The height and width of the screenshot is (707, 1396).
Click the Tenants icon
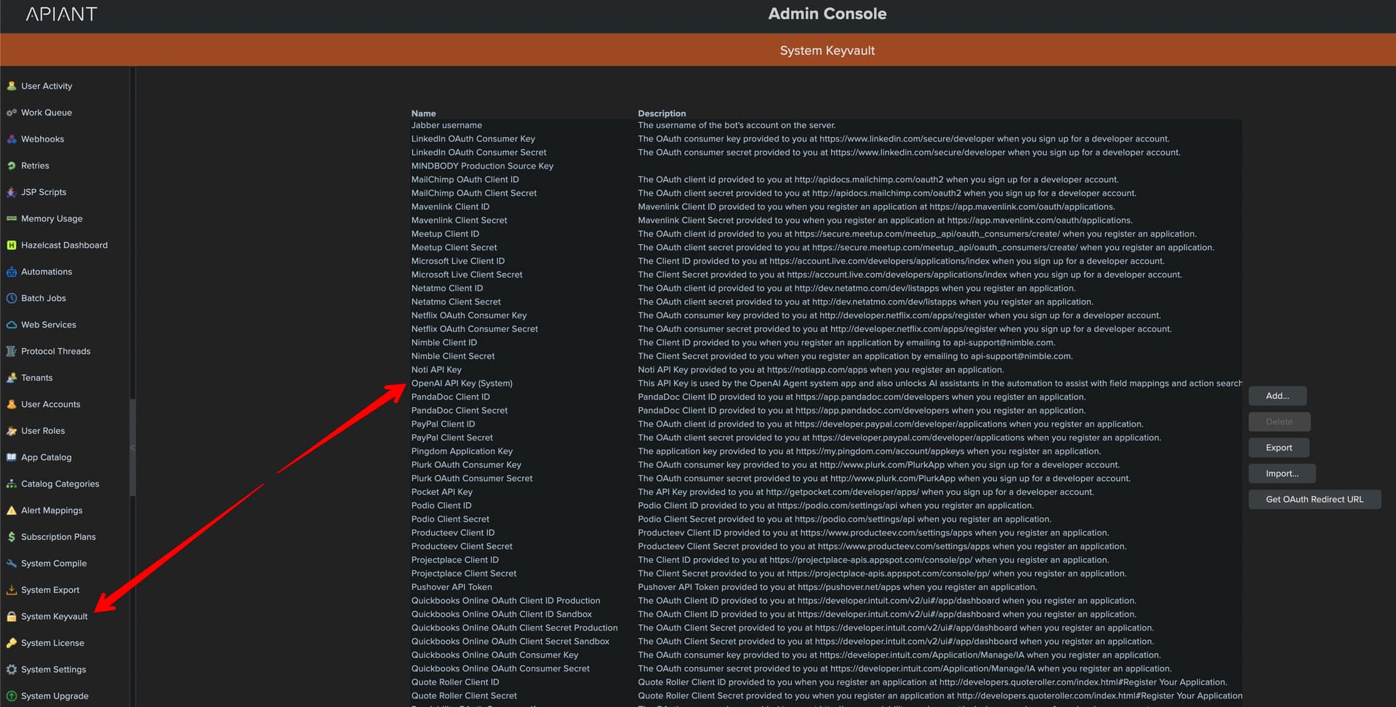click(x=12, y=378)
